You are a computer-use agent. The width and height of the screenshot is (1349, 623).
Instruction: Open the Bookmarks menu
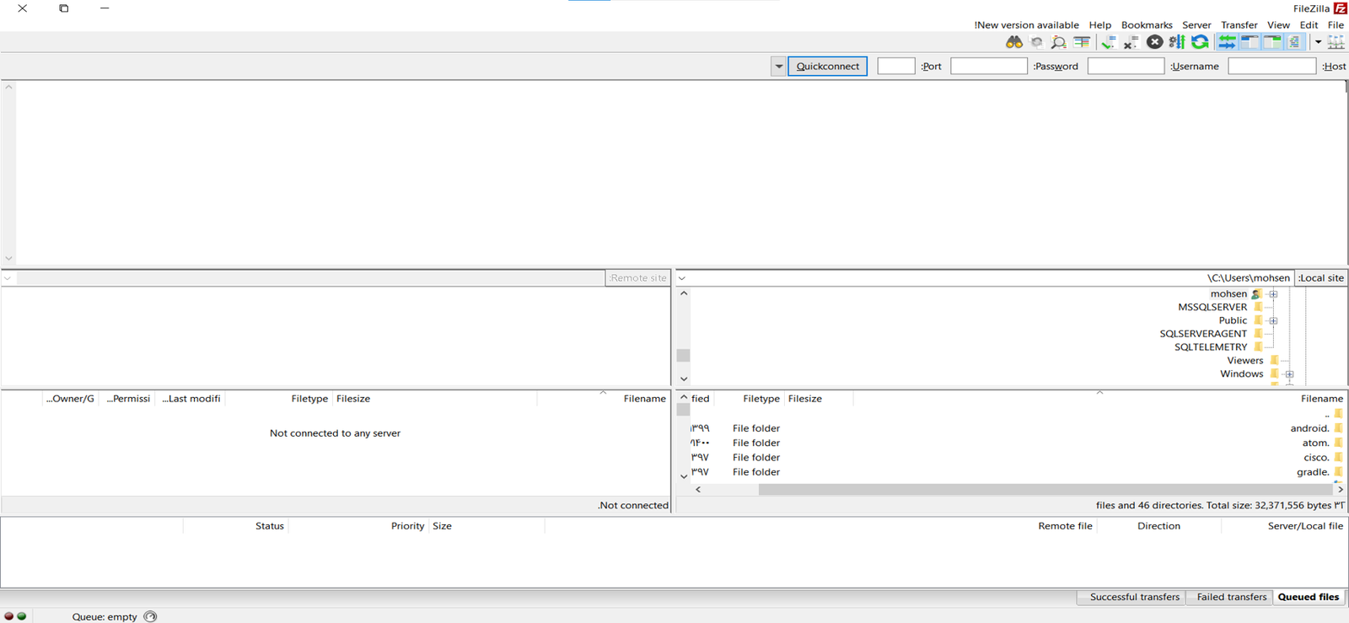tap(1147, 25)
